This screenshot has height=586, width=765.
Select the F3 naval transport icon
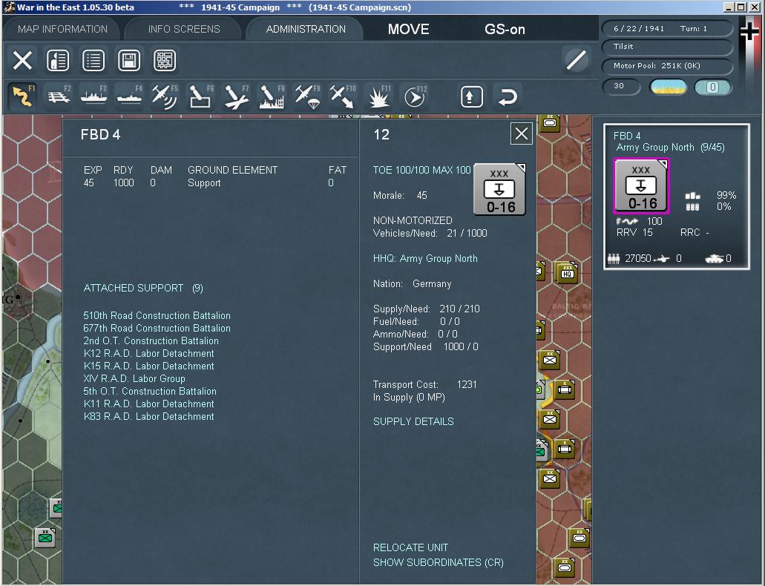93,96
